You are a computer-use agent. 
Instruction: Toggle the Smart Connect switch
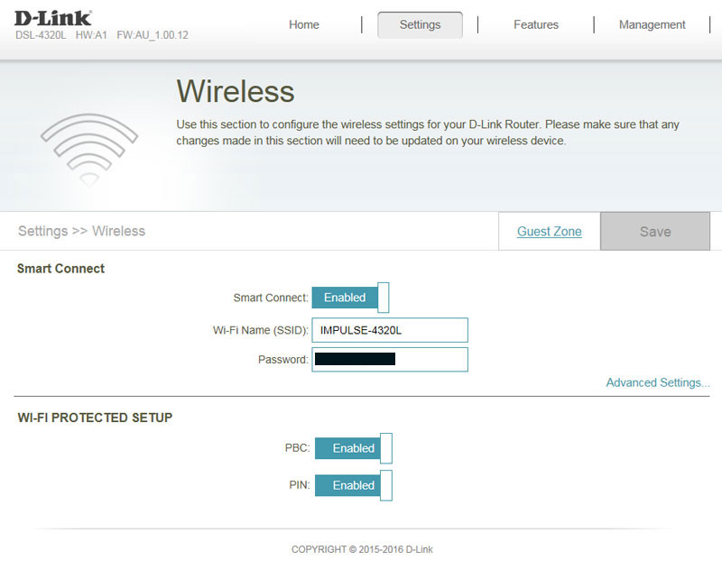coord(350,298)
